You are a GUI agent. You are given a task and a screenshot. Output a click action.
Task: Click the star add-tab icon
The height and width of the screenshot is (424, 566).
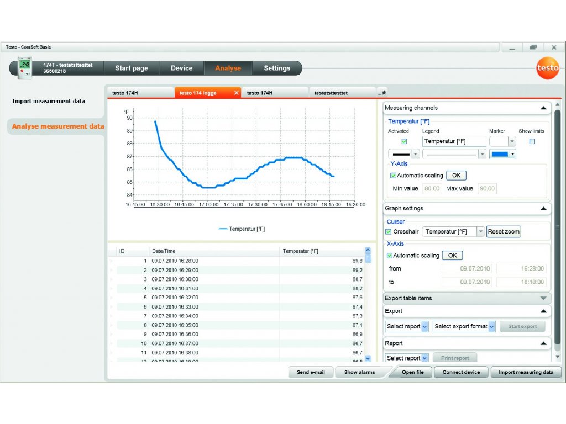point(382,93)
